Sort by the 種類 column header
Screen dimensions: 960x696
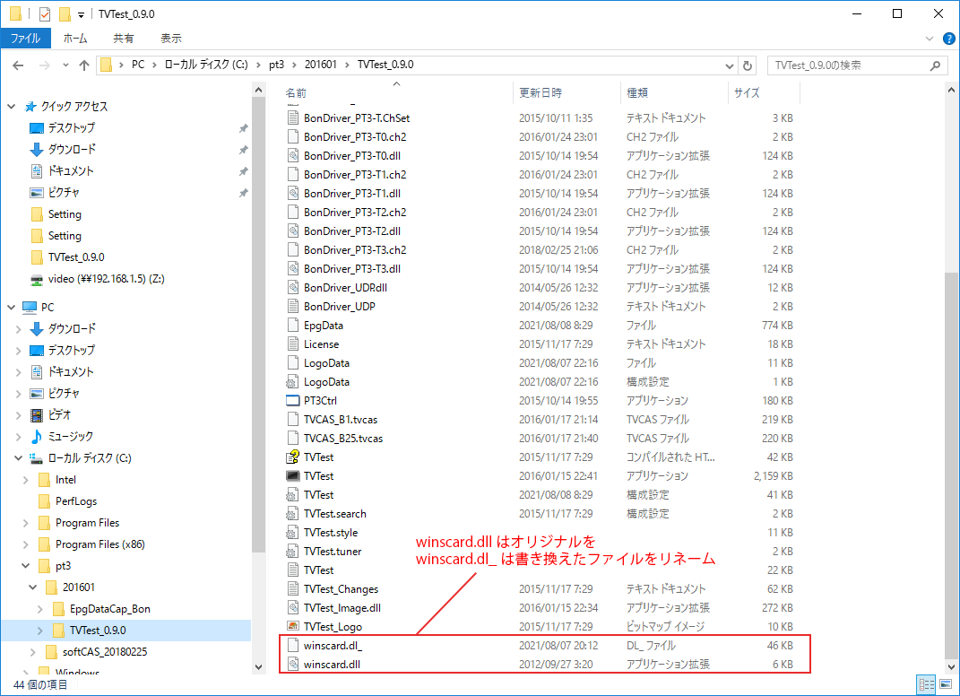click(x=674, y=93)
